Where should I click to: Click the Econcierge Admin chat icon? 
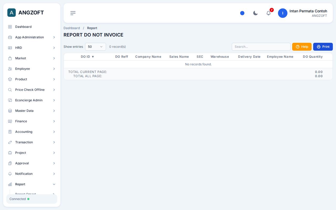tap(10, 100)
